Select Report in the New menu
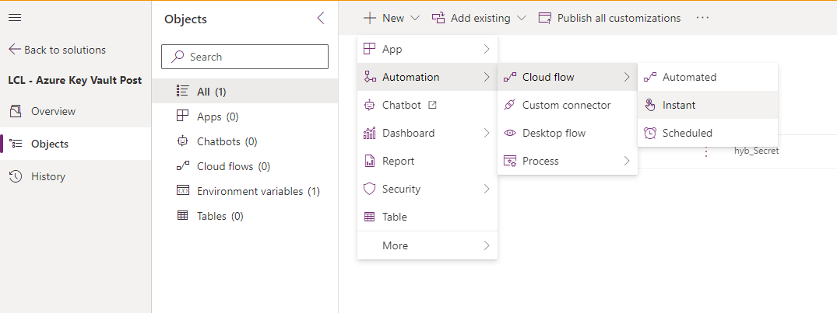The width and height of the screenshot is (837, 313). (x=398, y=161)
